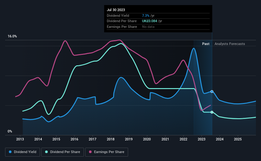
Task: Click the tooltip 'Dividend Per Share' row label
Action: point(122,21)
